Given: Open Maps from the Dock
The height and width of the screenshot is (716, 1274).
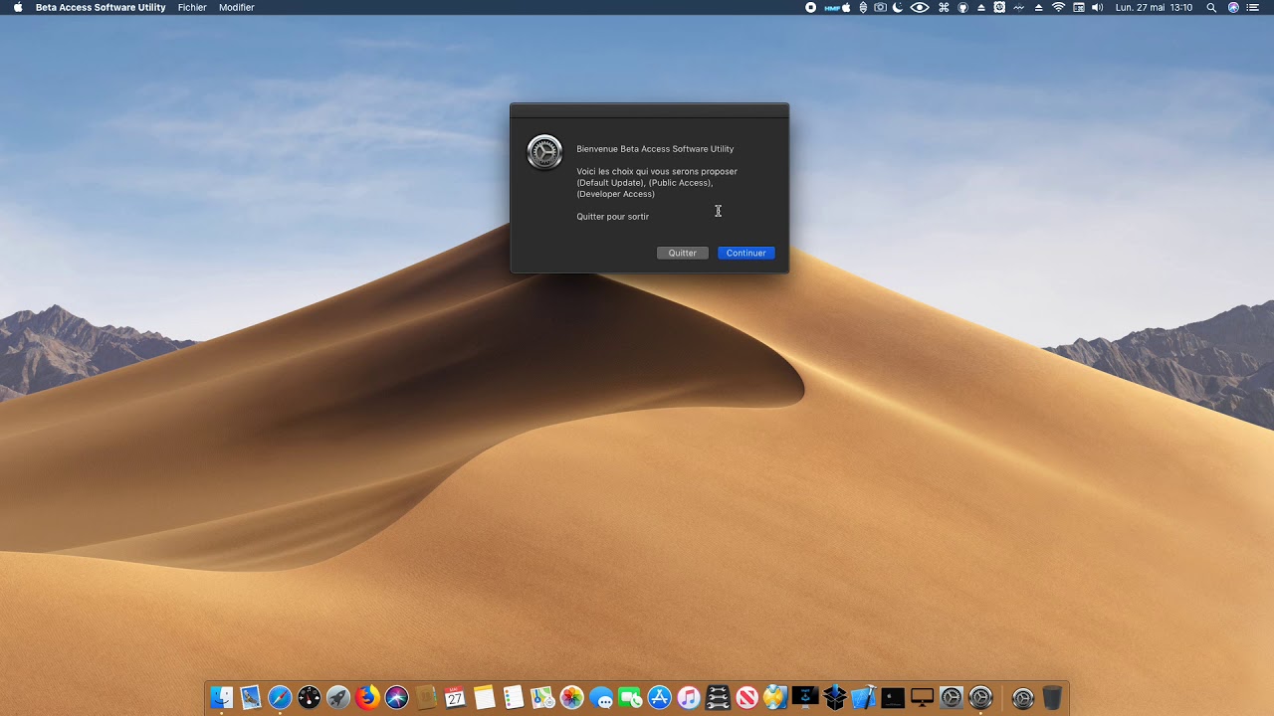Looking at the screenshot, I should pos(542,698).
